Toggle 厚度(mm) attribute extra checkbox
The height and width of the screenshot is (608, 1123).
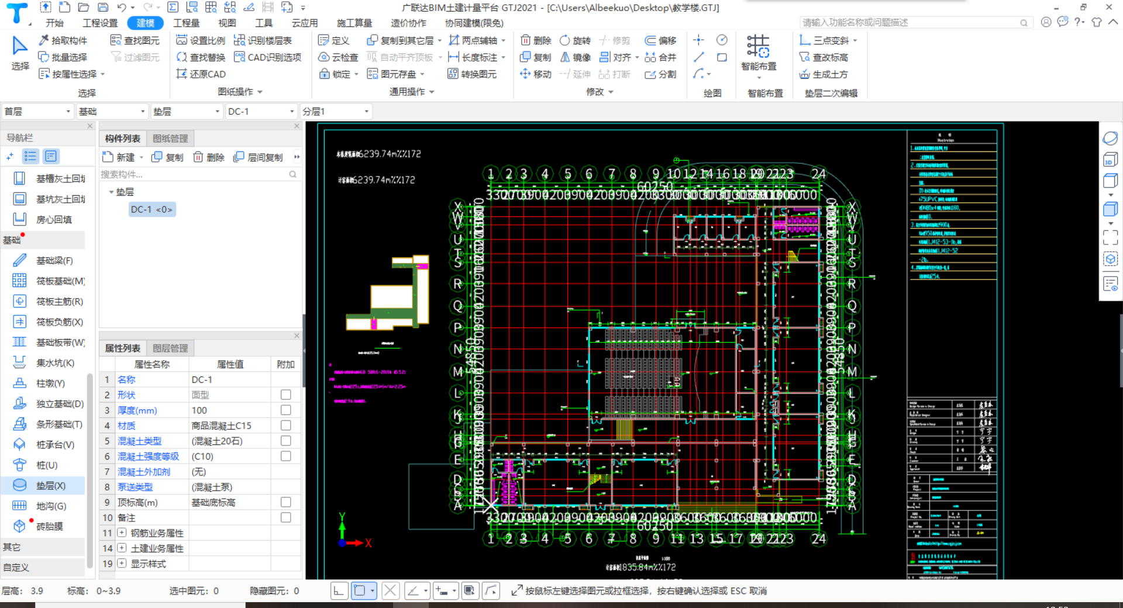pos(285,410)
